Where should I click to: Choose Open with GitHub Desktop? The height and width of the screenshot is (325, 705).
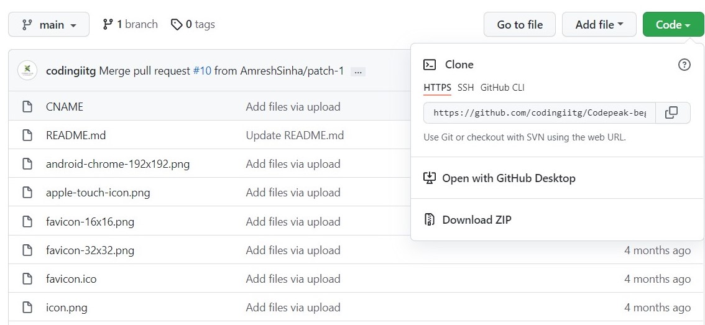[x=509, y=178]
